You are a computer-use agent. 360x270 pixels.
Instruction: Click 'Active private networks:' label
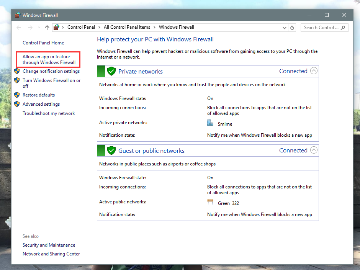click(x=123, y=123)
